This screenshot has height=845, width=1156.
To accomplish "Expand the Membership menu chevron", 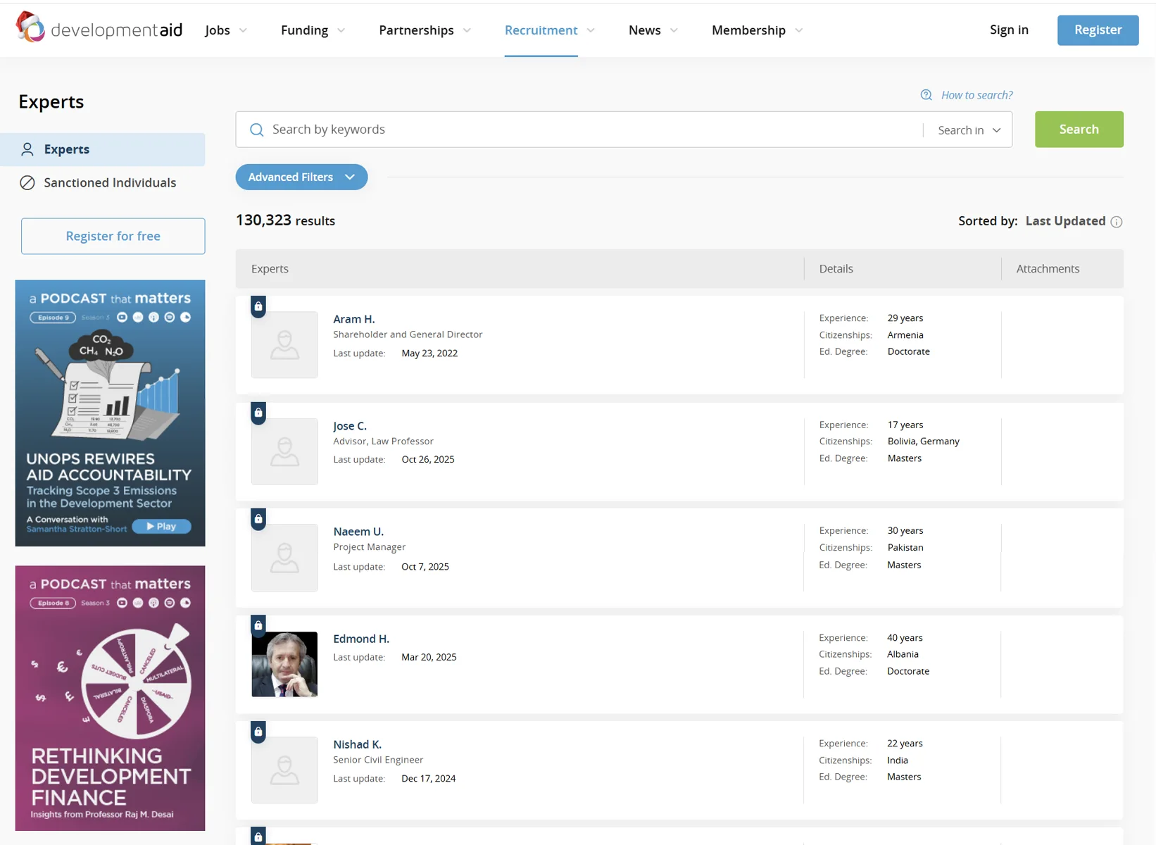I will coord(799,30).
